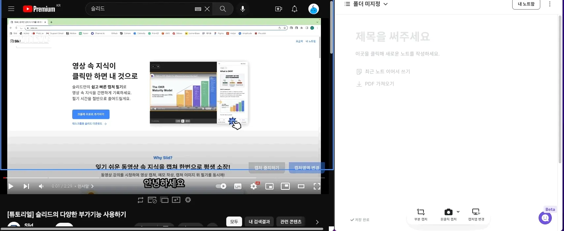Open the account avatar menu
This screenshot has height=231, width=564.
pos(314,9)
